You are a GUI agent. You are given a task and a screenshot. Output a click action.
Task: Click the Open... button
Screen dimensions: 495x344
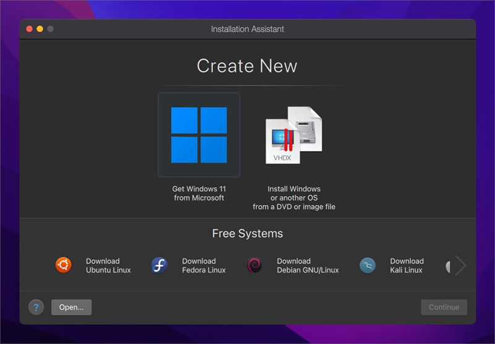pos(71,307)
